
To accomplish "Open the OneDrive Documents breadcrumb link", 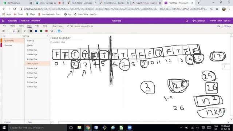I will click(x=31, y=21).
